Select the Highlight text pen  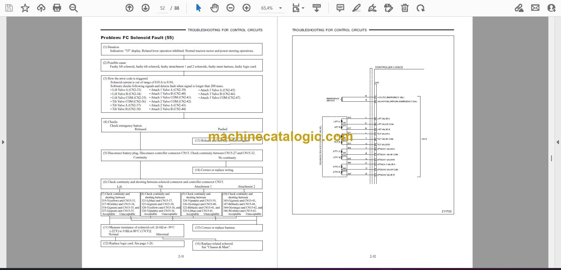[356, 8]
